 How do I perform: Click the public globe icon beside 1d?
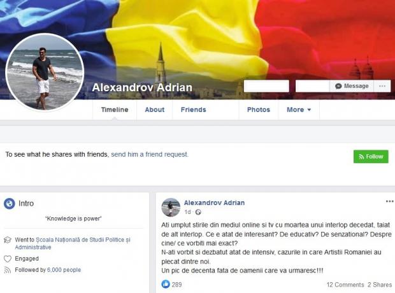tap(198, 212)
